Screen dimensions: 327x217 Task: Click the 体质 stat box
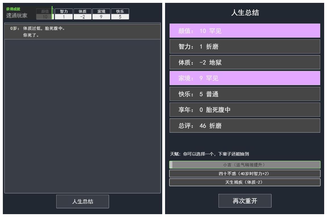tap(83, 14)
